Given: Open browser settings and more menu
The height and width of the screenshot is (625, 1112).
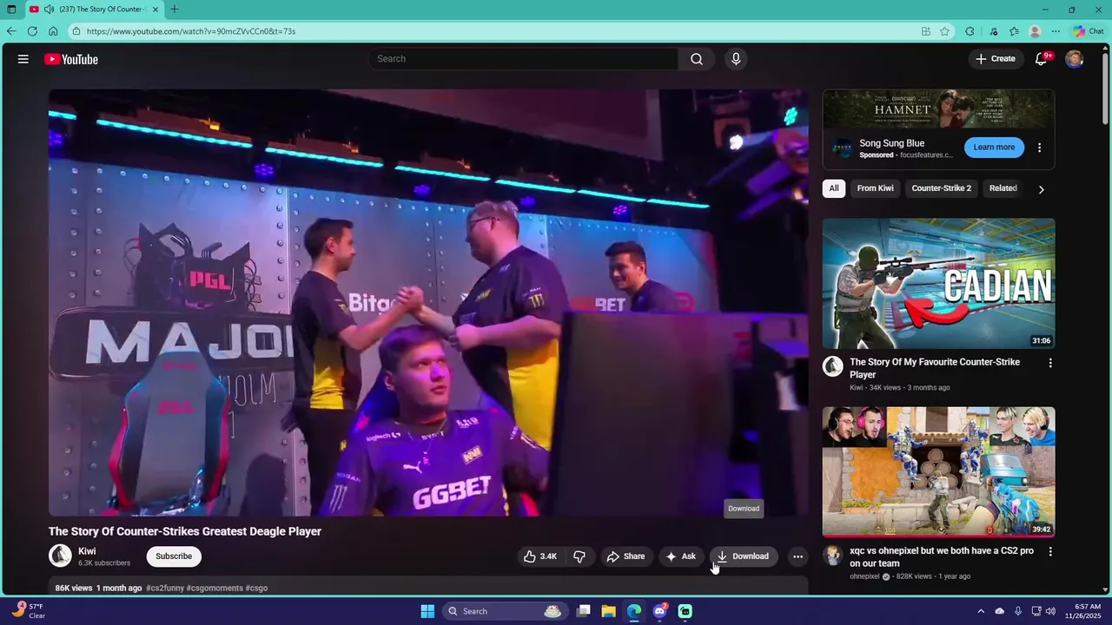Looking at the screenshot, I should tap(1056, 31).
